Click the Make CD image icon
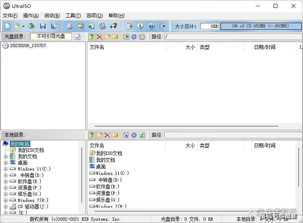 point(70,26)
